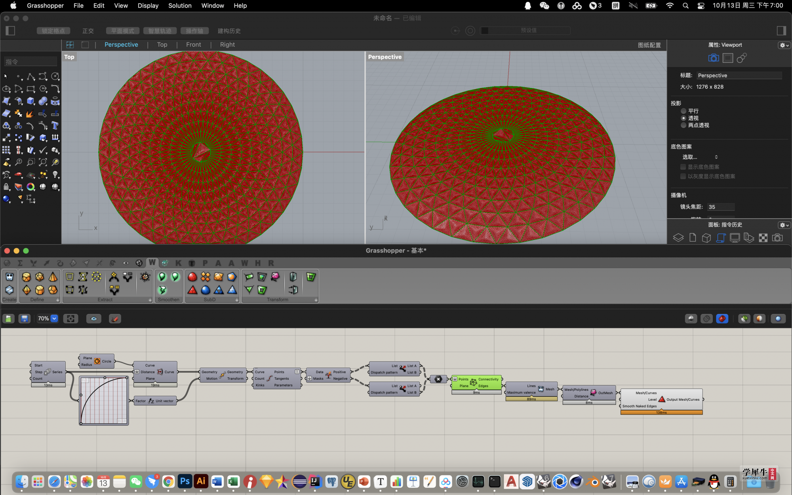
Task: Click the green Smoothen lightning icon
Action: pyautogui.click(x=162, y=290)
